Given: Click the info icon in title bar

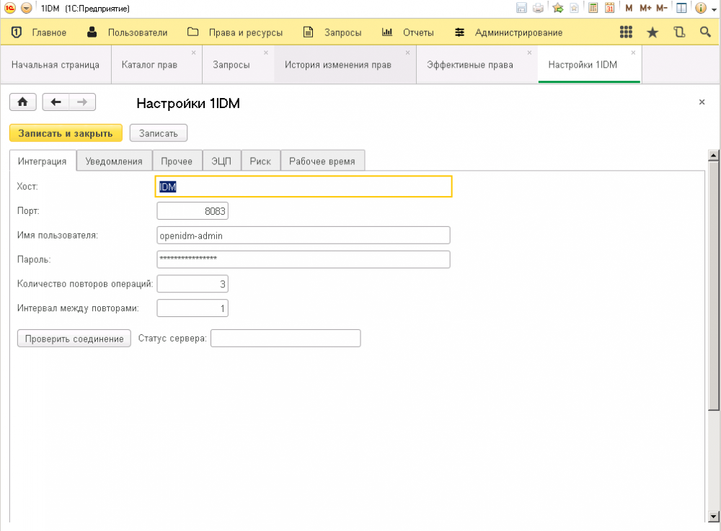Looking at the screenshot, I should (699, 9).
